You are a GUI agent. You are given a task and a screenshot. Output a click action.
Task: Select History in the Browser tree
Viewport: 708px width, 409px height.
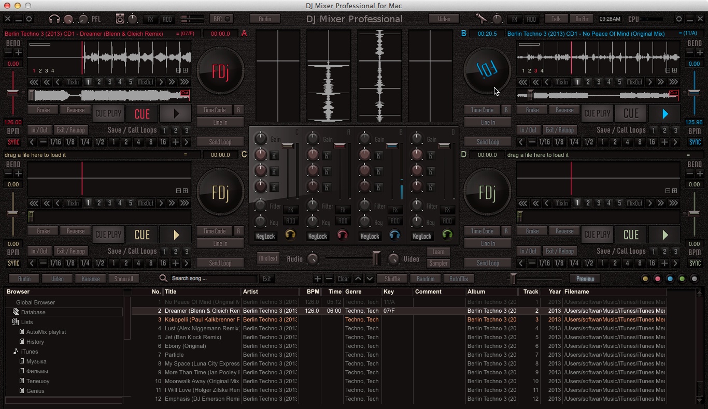35,342
